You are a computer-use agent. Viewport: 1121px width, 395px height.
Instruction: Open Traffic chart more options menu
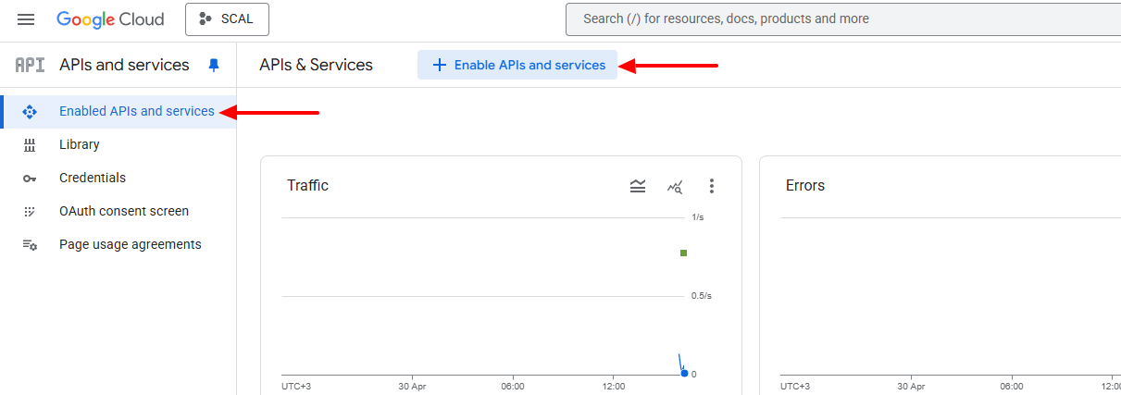(712, 186)
